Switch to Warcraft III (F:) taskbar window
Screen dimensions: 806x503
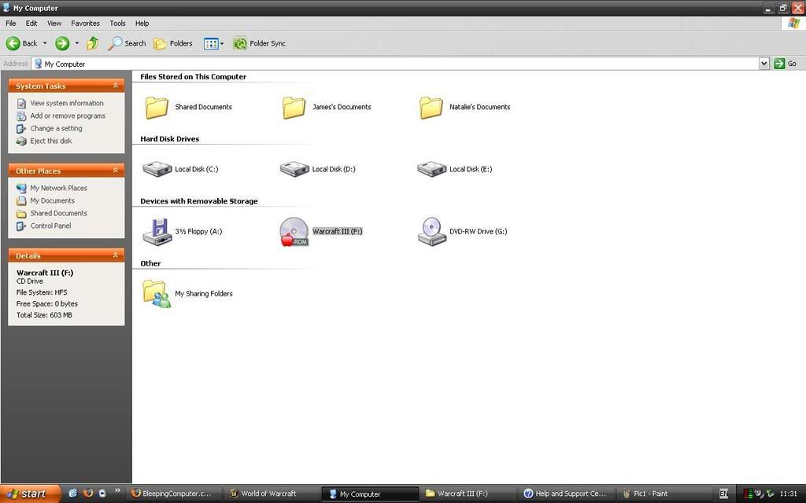[x=467, y=494]
